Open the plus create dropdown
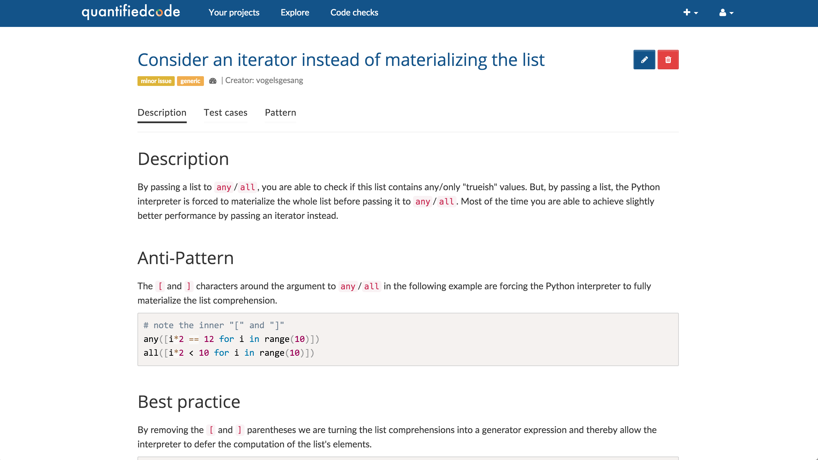 [690, 13]
